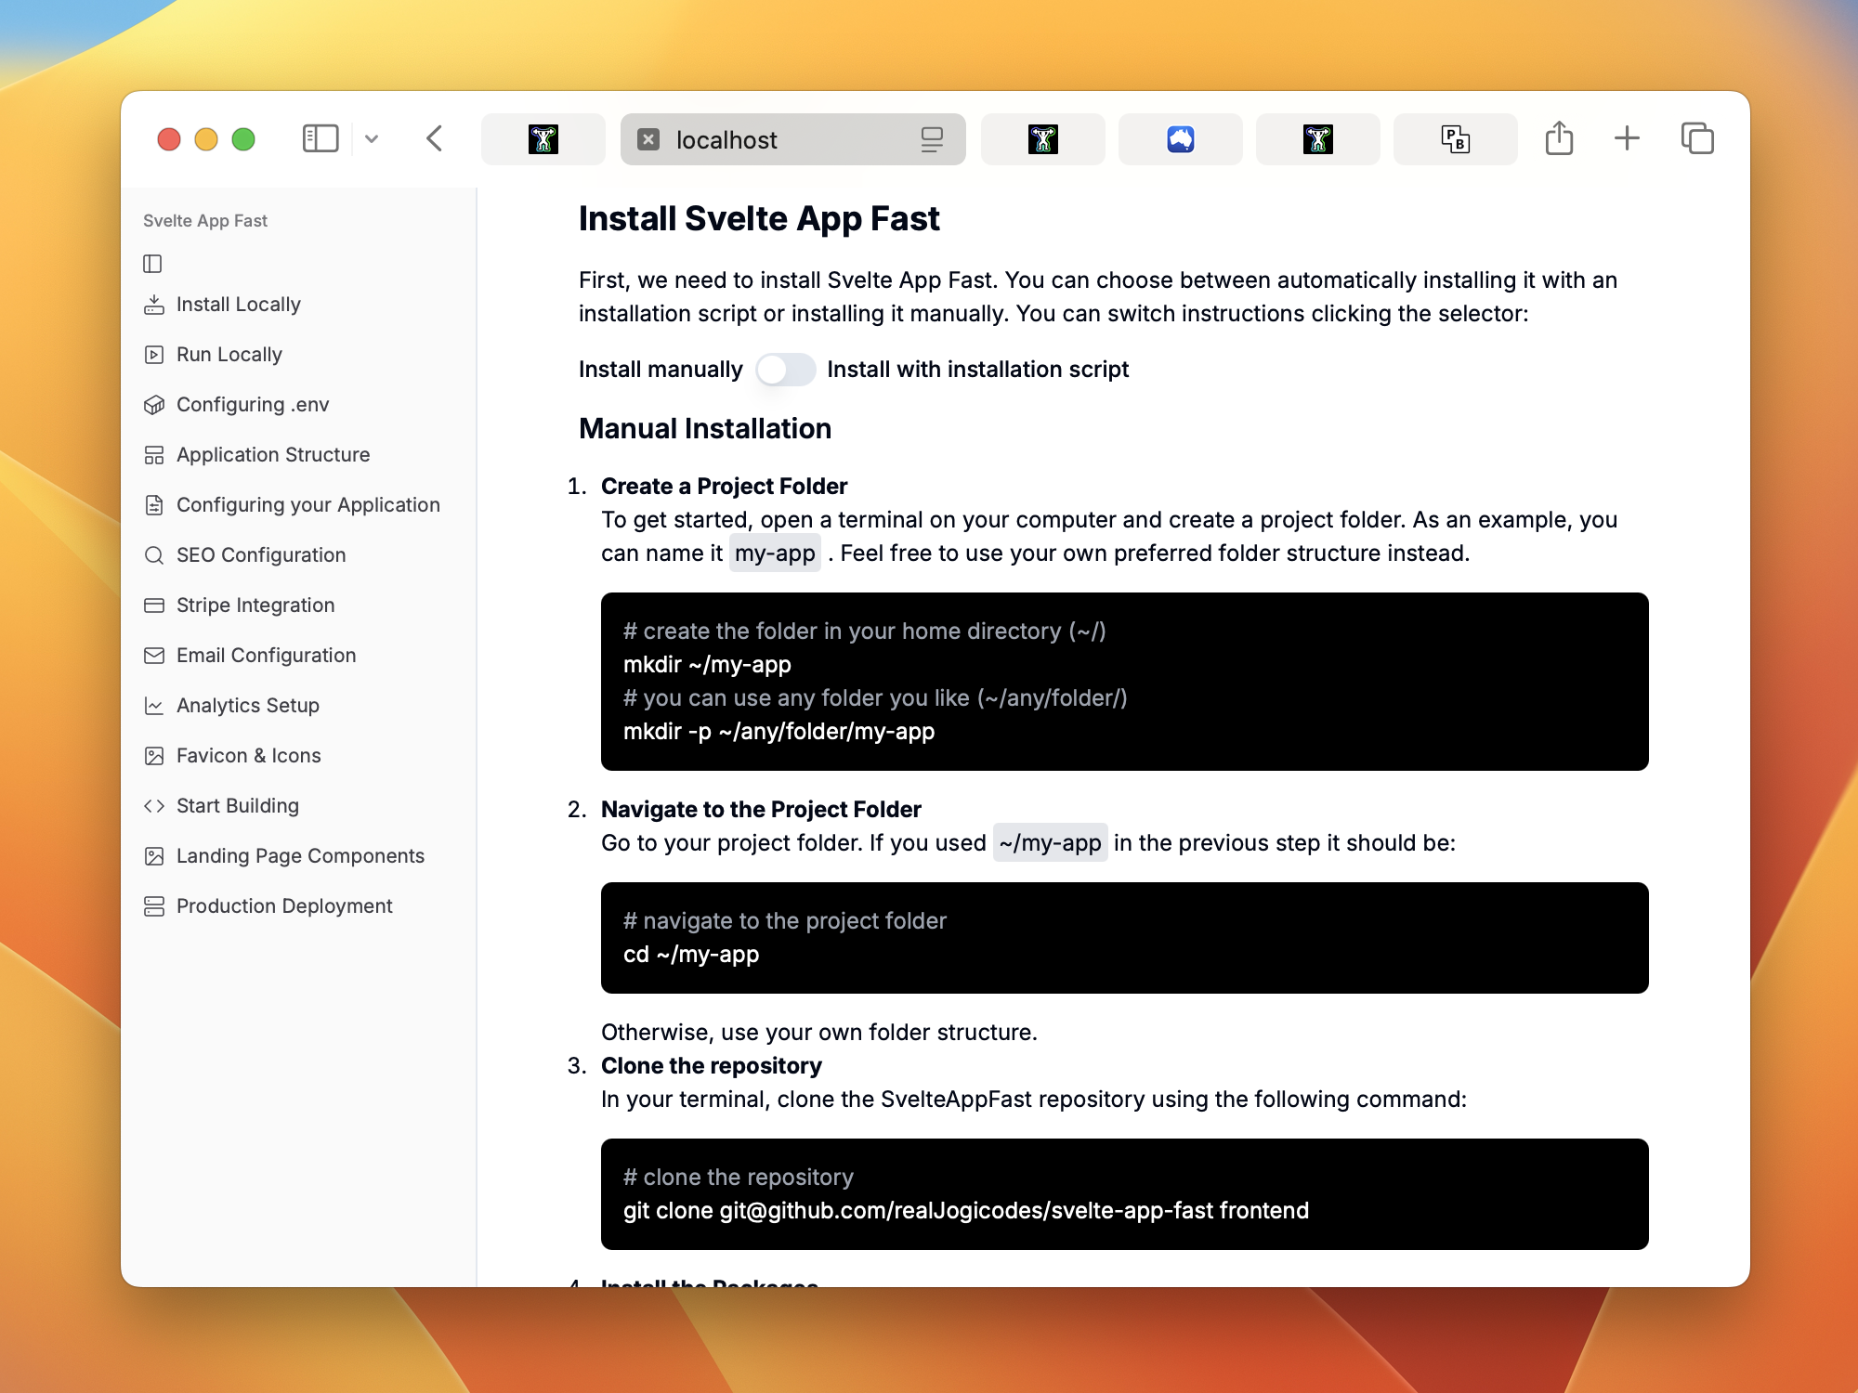Click the Application Structure layout icon
The height and width of the screenshot is (1393, 1858).
pyautogui.click(x=154, y=455)
